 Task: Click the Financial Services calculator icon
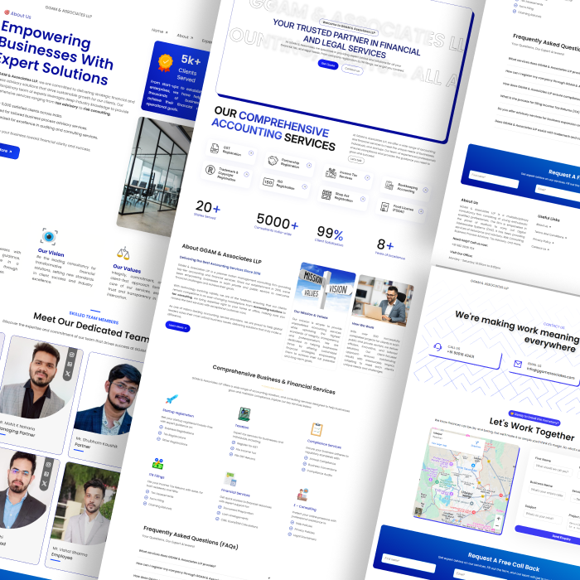[230, 479]
